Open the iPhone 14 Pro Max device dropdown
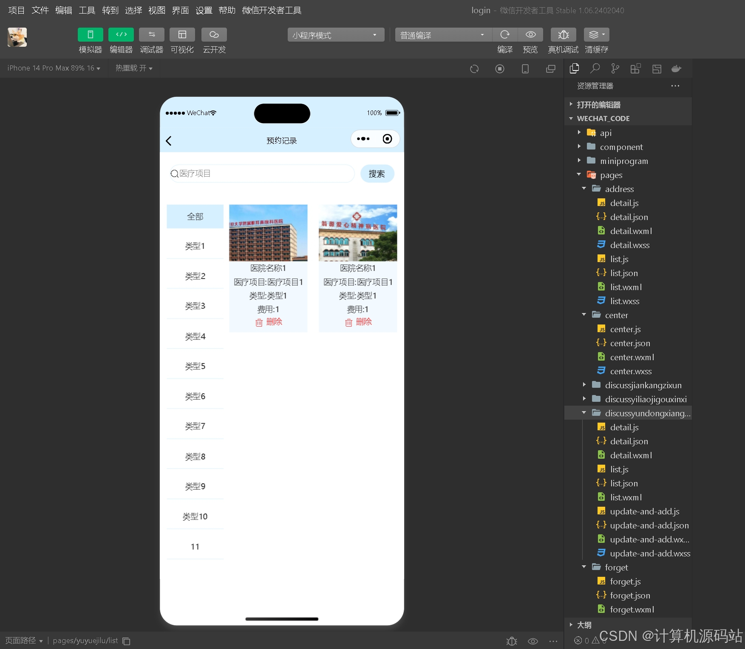 54,68
